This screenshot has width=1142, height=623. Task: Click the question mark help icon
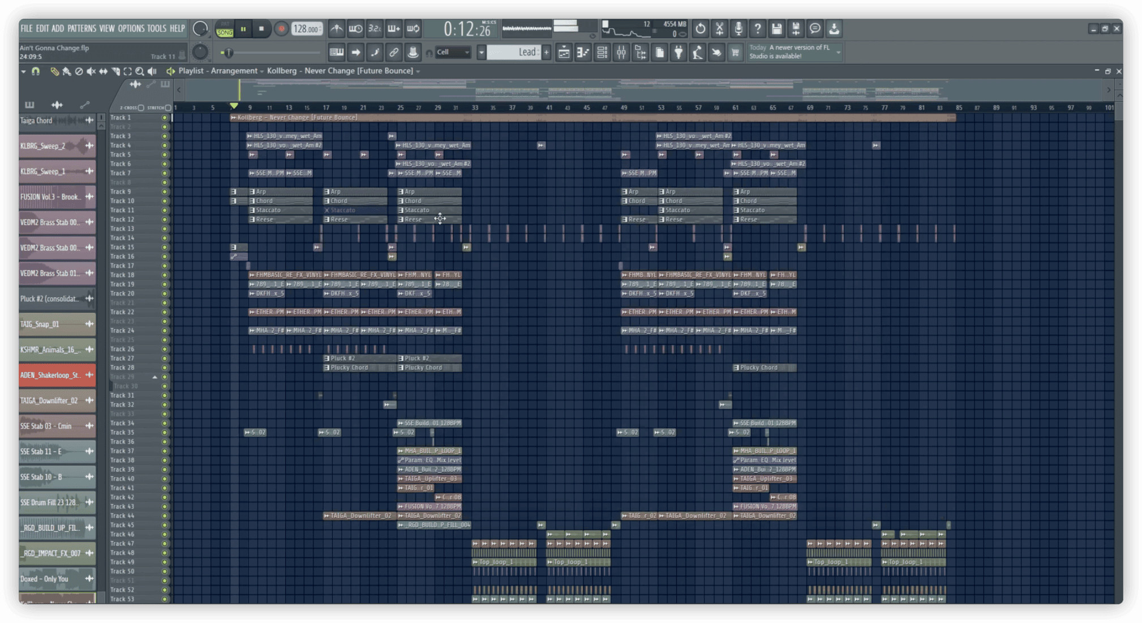[758, 28]
